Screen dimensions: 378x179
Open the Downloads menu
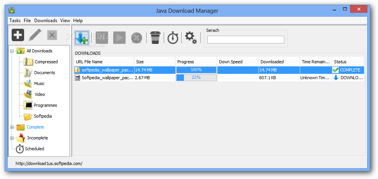coord(45,21)
